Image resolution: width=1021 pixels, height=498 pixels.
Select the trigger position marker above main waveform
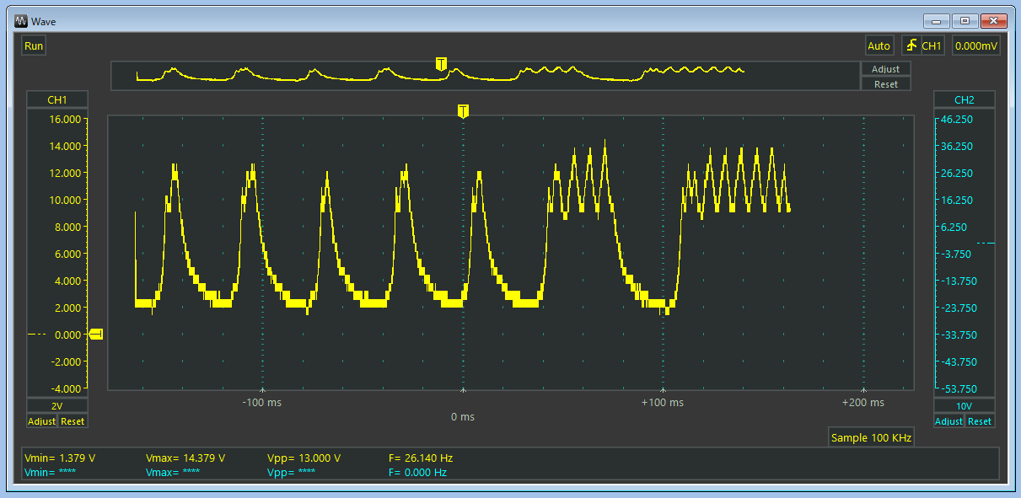coord(463,111)
